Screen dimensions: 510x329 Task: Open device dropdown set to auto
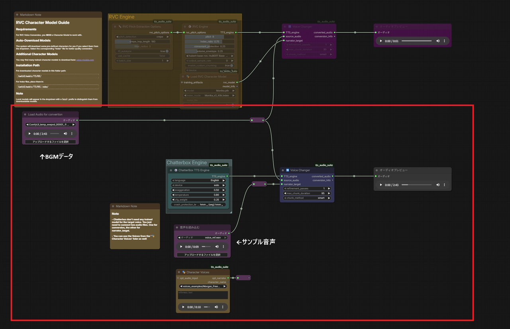[198, 185]
